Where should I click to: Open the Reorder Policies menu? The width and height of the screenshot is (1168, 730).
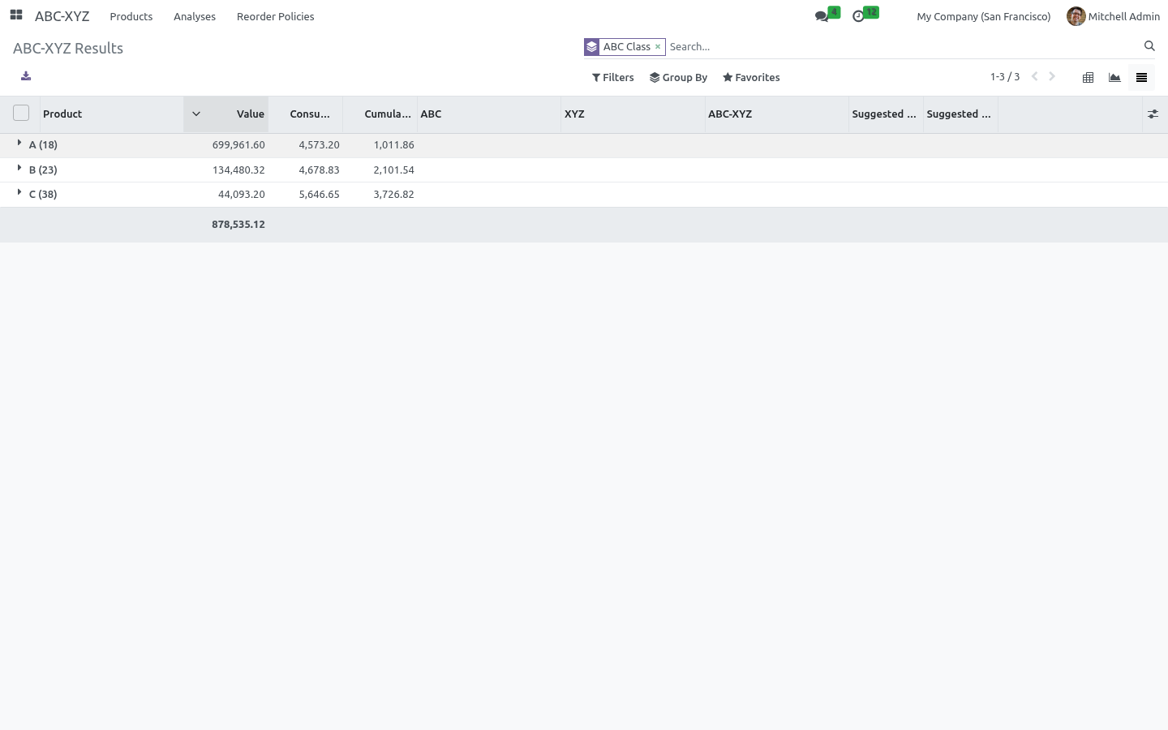click(276, 16)
